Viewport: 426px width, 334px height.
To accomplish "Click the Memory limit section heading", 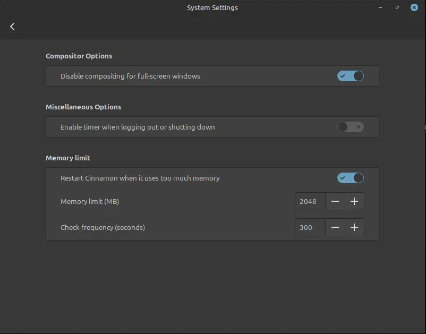I will pyautogui.click(x=68, y=158).
